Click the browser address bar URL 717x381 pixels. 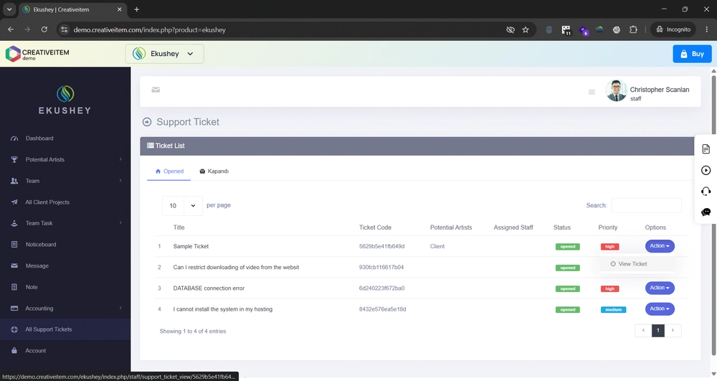[150, 29]
